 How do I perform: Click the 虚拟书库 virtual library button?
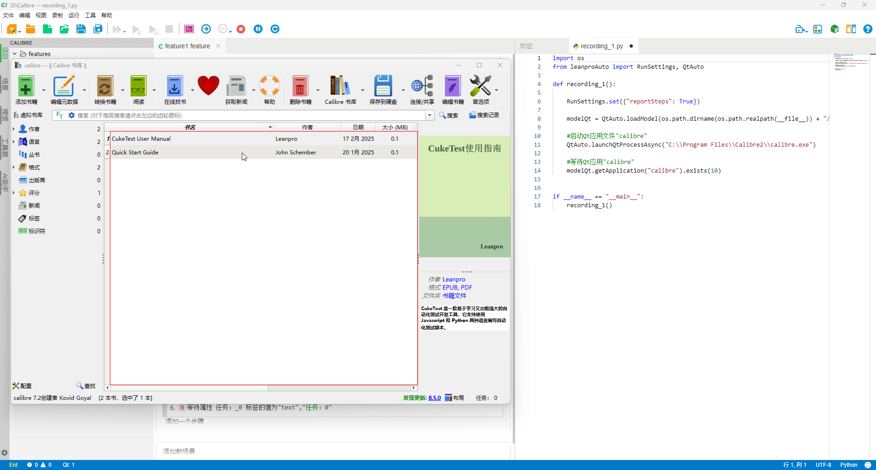[28, 115]
